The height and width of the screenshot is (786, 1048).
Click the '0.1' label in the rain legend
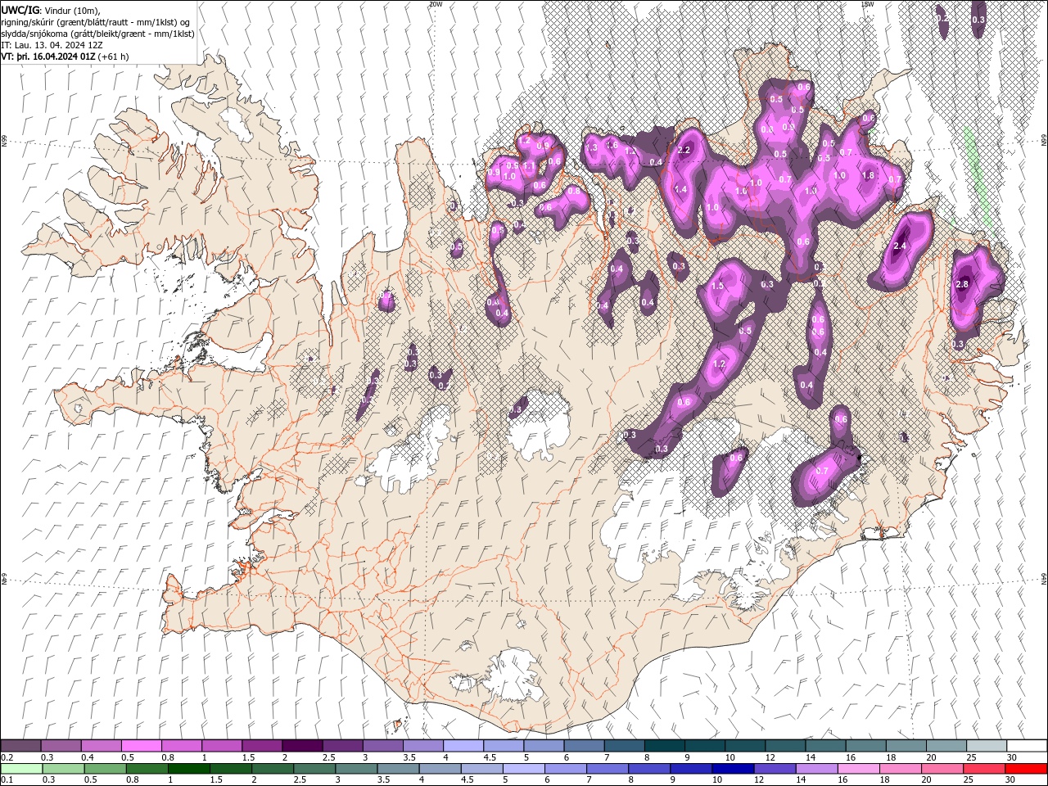(7, 780)
